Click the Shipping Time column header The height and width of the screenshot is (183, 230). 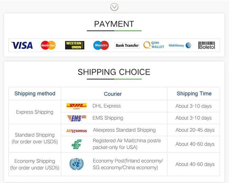[x=194, y=93]
